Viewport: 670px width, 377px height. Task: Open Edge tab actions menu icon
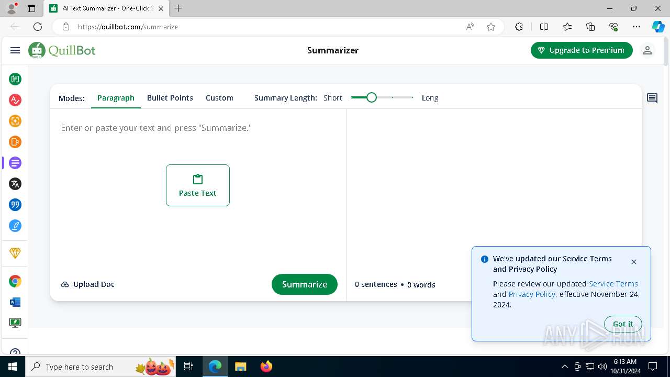pyautogui.click(x=31, y=8)
